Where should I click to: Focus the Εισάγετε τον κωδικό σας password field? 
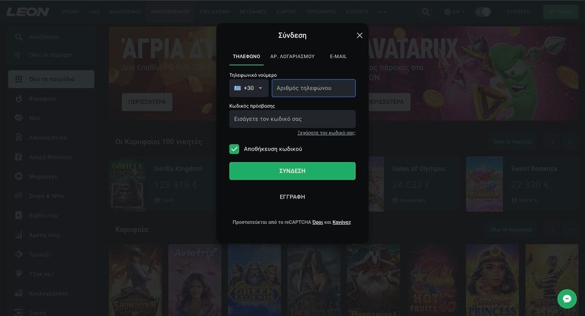[x=292, y=119]
